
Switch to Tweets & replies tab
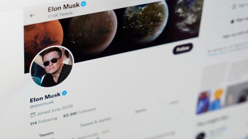[95, 122]
